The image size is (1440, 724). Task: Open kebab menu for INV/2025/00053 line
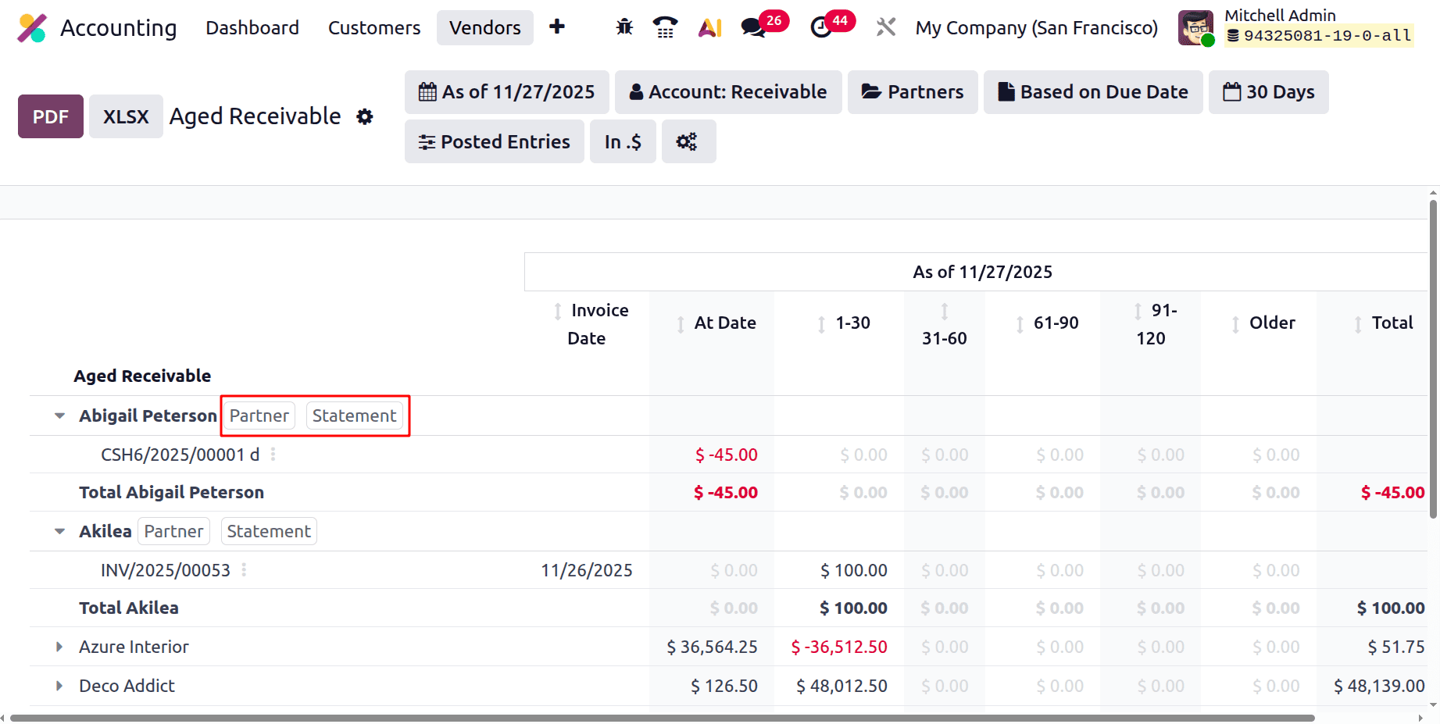click(244, 570)
